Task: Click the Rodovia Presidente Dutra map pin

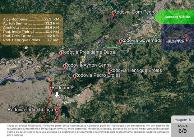Action: pos(61,54)
